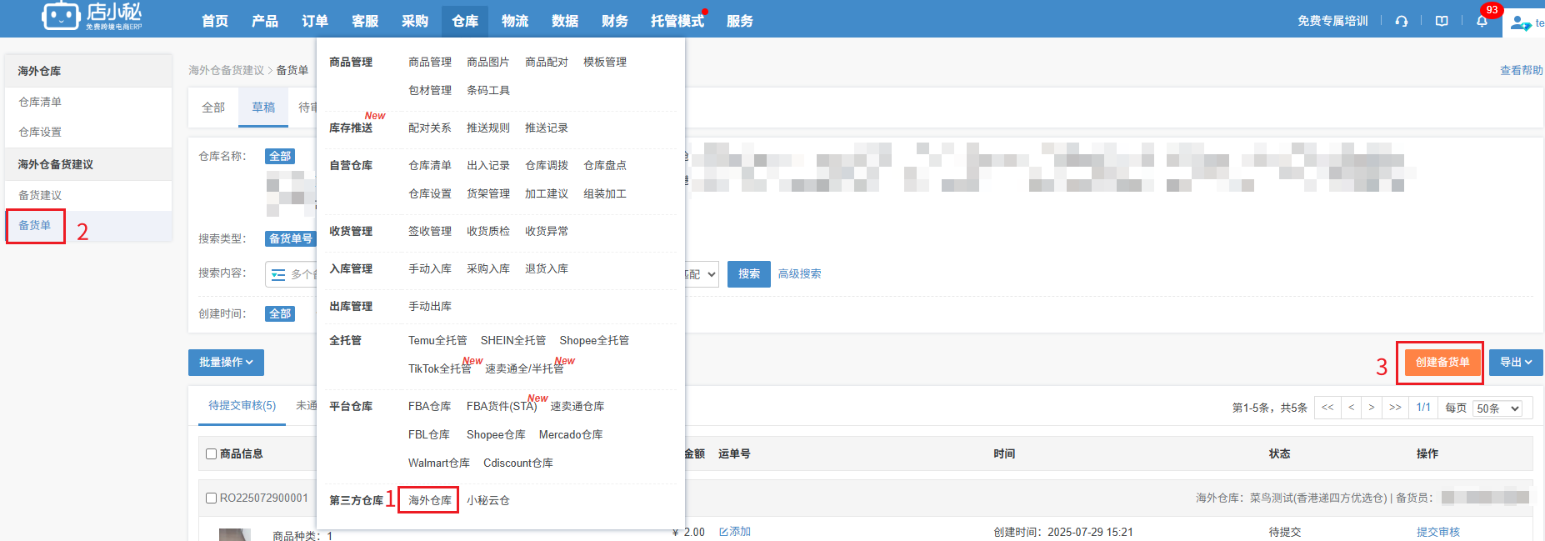Open 模板管理 from the dropdown menu
Viewport: 1545px width, 541px height.
click(x=605, y=62)
